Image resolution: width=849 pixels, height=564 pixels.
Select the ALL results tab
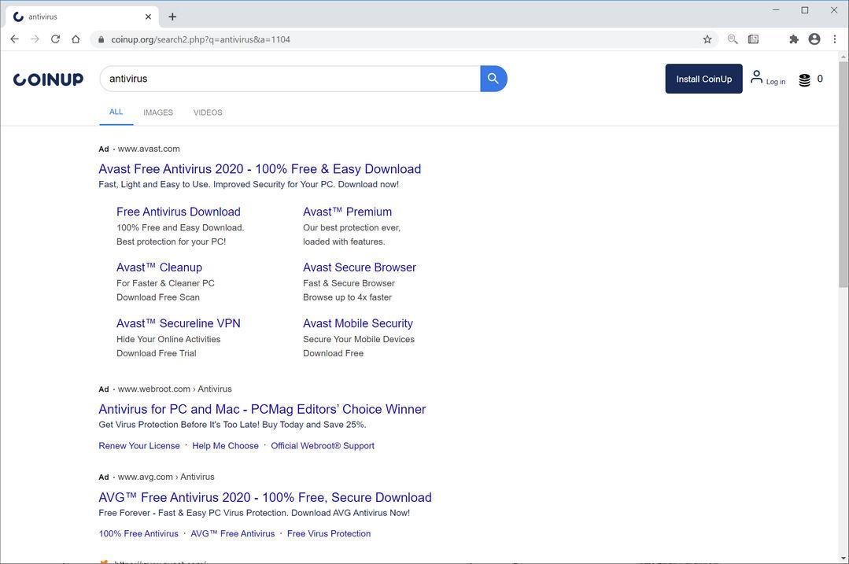[x=116, y=112]
